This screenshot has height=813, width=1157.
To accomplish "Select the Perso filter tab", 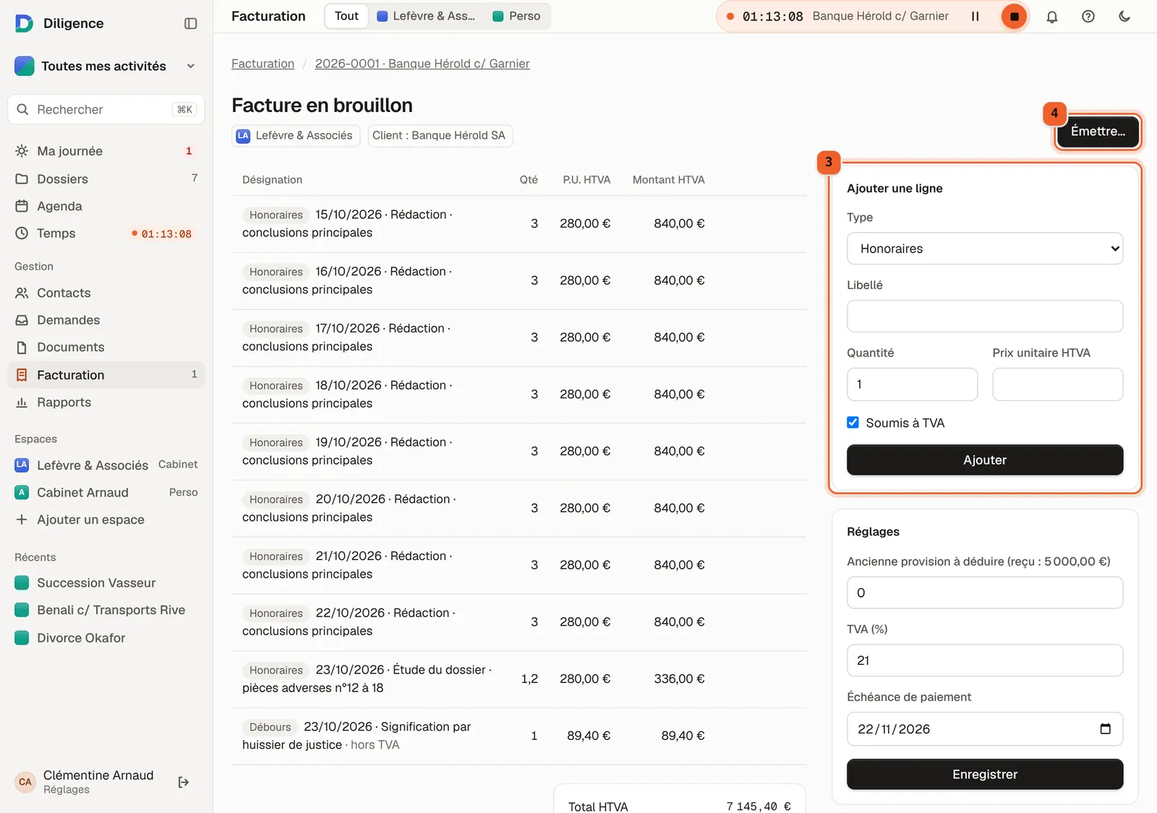I will pyautogui.click(x=516, y=16).
